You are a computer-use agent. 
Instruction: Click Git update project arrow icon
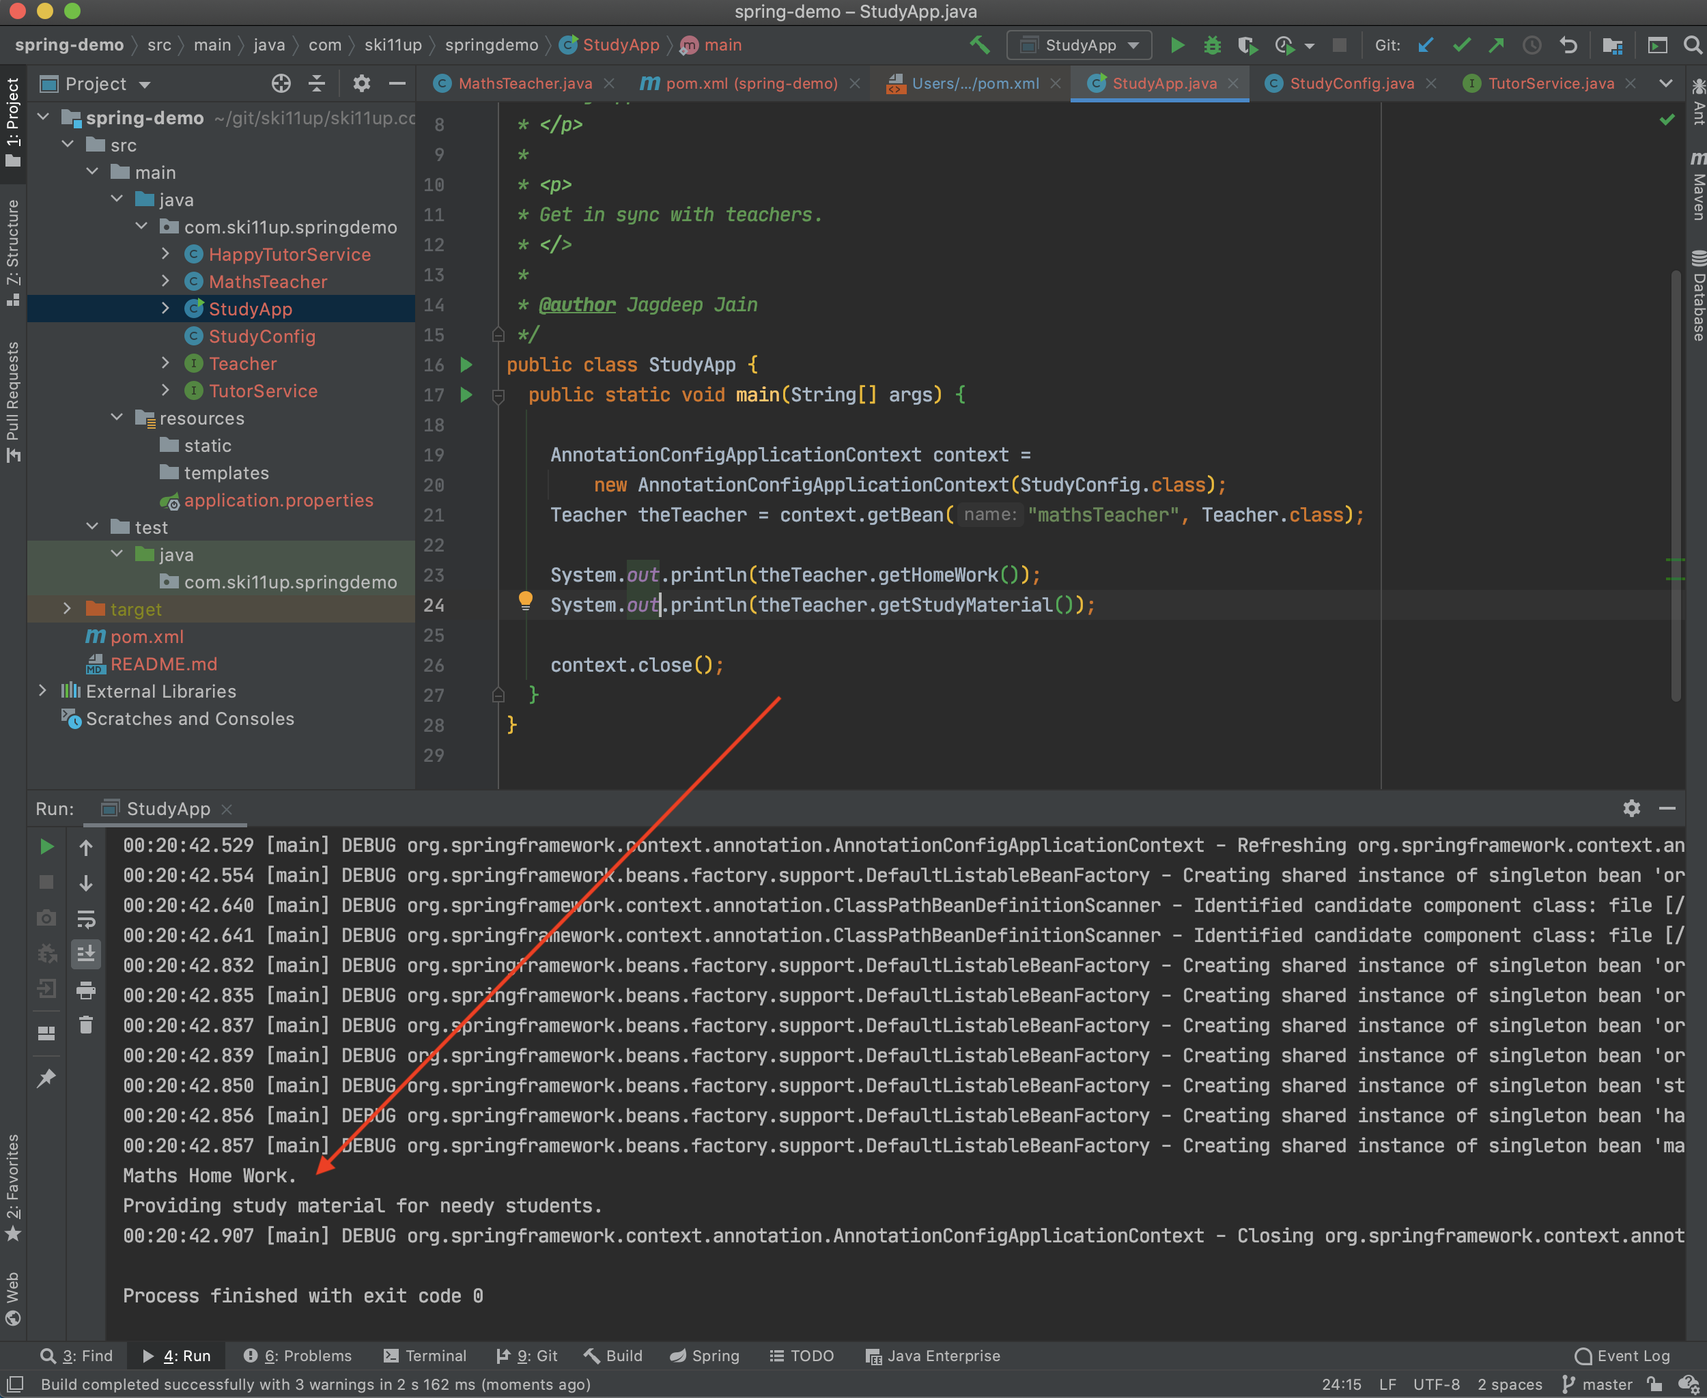(x=1426, y=45)
